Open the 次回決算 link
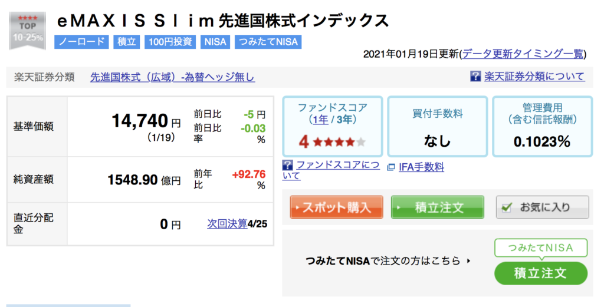Screen dimensions: 604x307 coord(227,223)
